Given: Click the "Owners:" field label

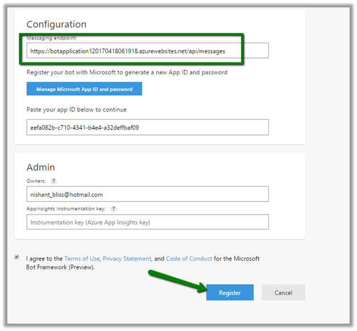Looking at the screenshot, I should (x=36, y=182).
